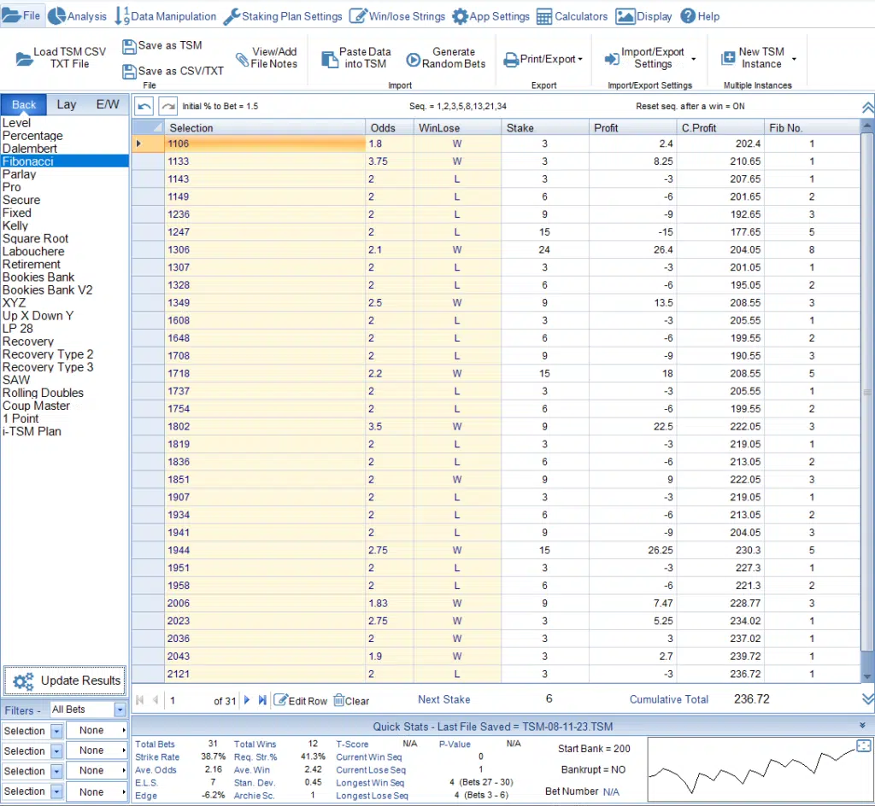Expand the panel with the double chevron beside Cumulative Total
The width and height of the screenshot is (875, 806).
point(868,699)
